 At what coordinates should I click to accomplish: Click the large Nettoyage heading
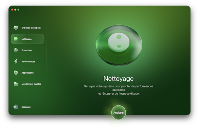pyautogui.click(x=118, y=79)
